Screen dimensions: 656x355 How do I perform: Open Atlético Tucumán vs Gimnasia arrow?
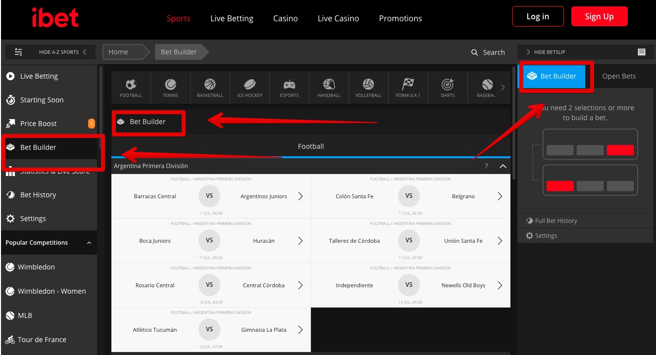(300, 330)
